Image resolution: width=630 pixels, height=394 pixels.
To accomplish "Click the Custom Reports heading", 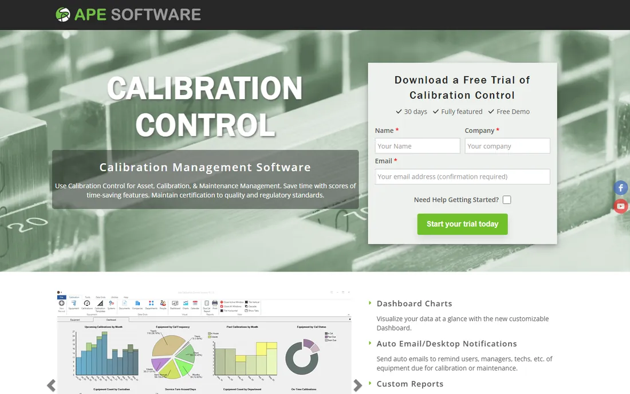I will 410,384.
